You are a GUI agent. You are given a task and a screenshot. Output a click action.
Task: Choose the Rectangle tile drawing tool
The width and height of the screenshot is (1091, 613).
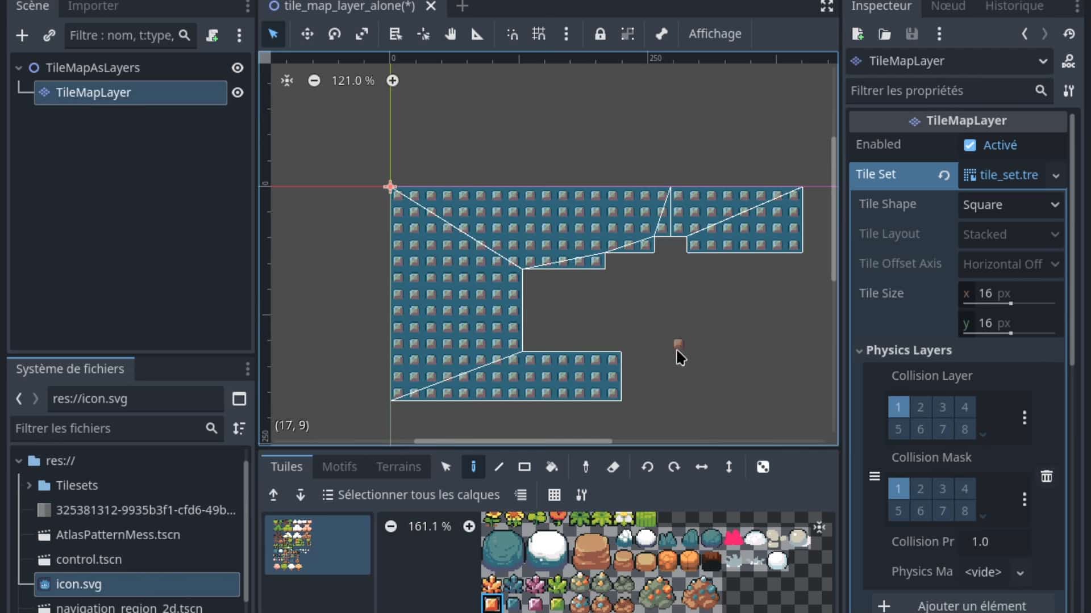pyautogui.click(x=524, y=467)
